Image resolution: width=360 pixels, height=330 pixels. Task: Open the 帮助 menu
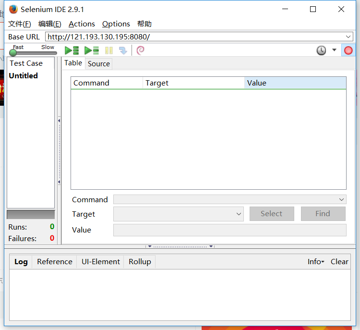pos(144,24)
